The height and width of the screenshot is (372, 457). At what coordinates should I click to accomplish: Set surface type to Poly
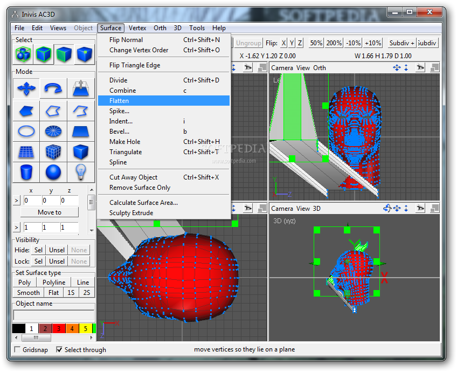point(24,282)
